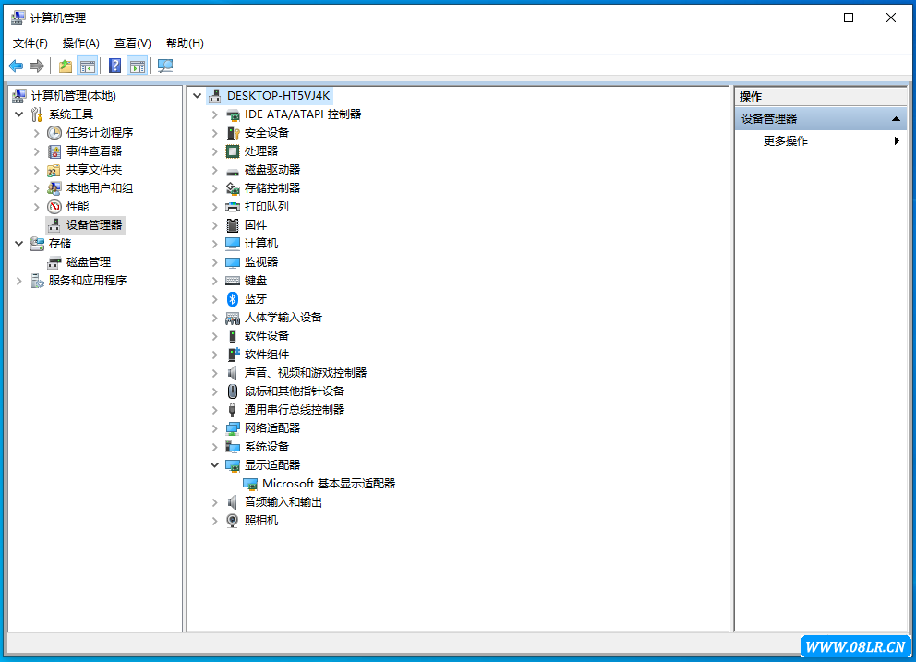Click the scan for hardware changes monitor icon
The image size is (916, 662).
[x=165, y=66]
